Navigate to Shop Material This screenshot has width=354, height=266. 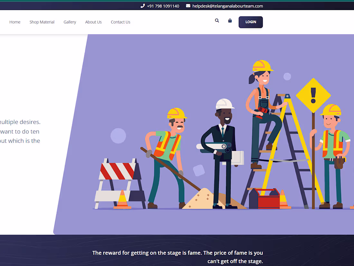[42, 22]
